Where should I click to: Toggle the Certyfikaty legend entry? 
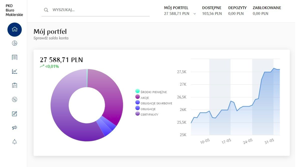tap(147, 114)
